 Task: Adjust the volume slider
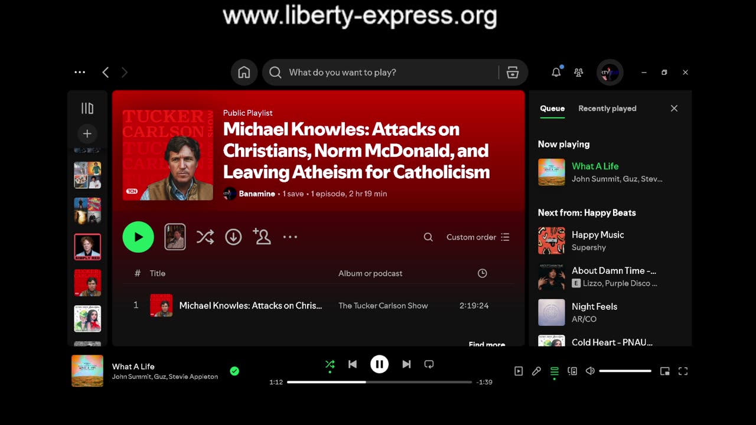625,371
